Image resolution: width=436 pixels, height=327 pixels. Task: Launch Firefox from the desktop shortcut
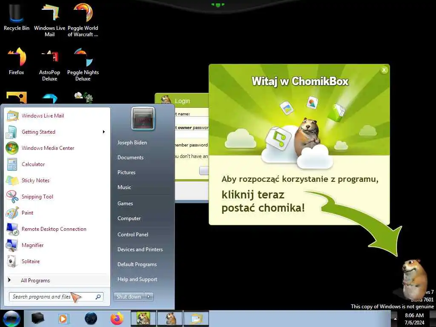pos(17,61)
